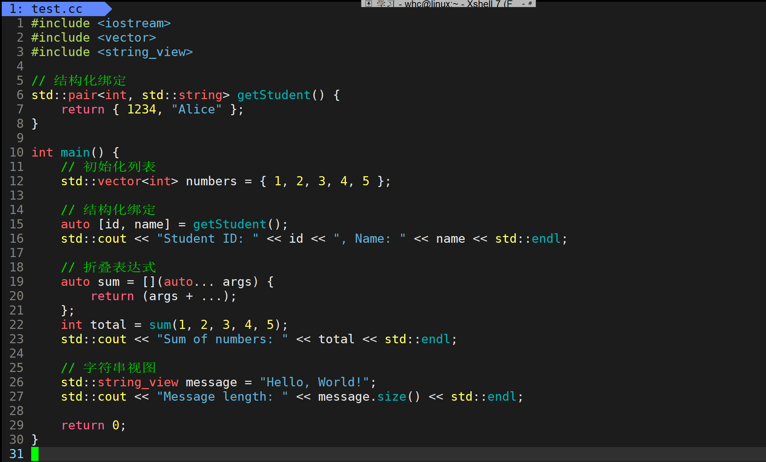Image resolution: width=766 pixels, height=462 pixels.
Task: Click the green cursor block on line 31
Action: pos(35,454)
